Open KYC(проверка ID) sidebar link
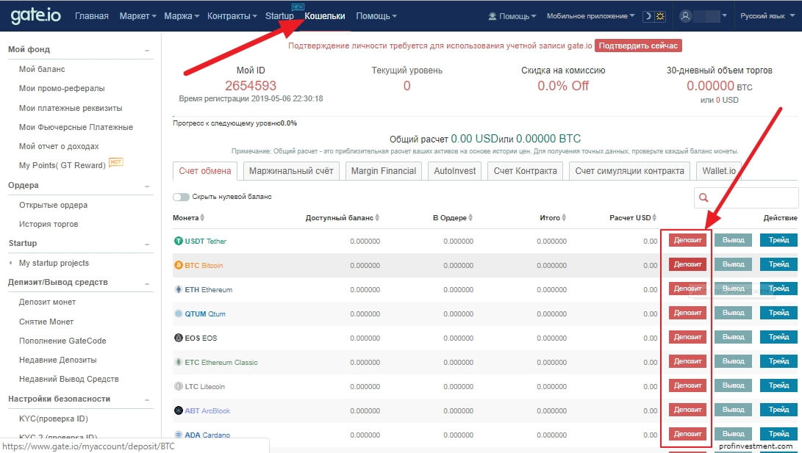802x453 pixels. tap(54, 418)
